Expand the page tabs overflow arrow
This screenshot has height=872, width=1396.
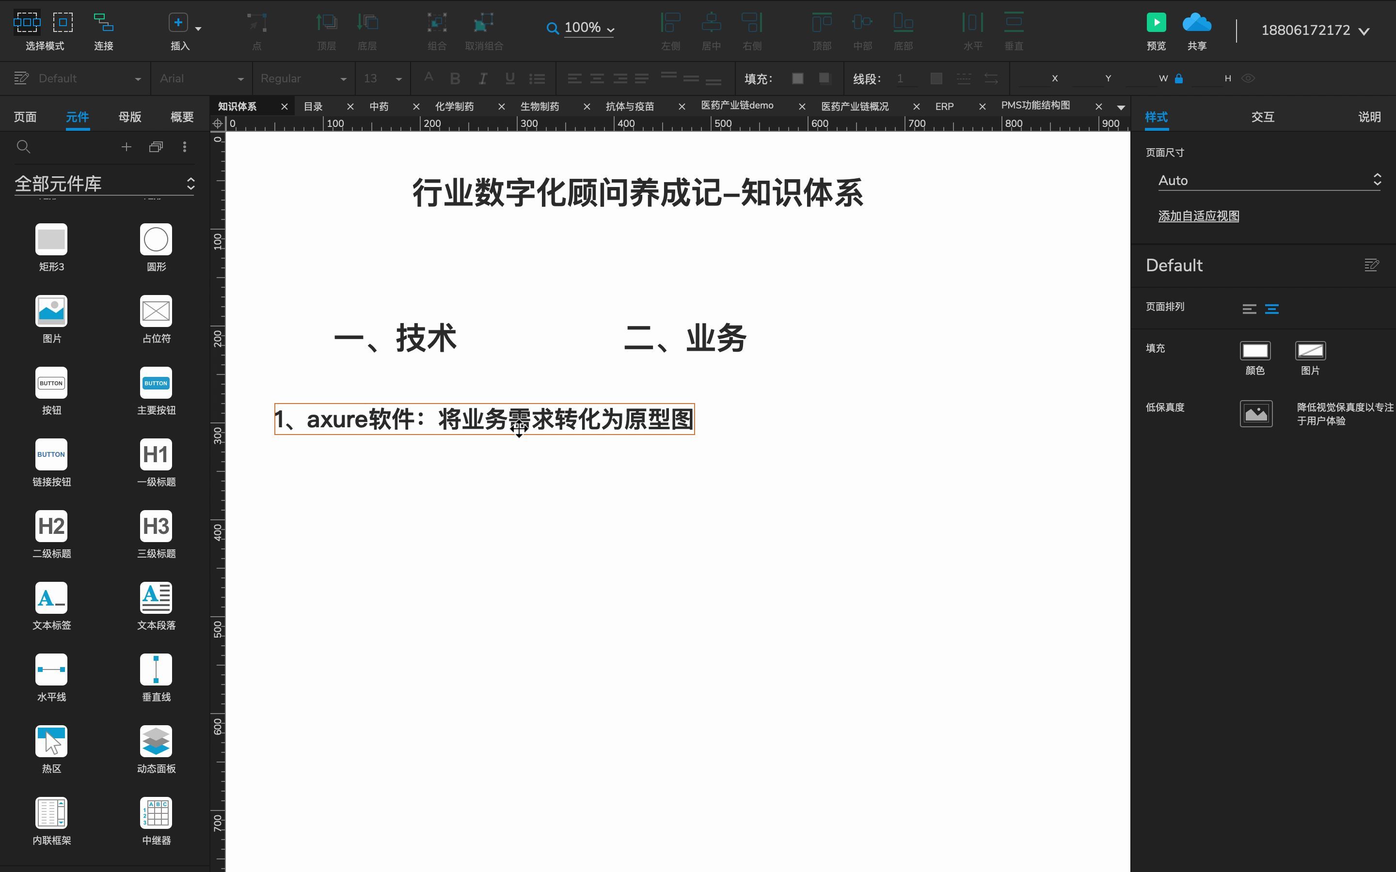point(1121,107)
